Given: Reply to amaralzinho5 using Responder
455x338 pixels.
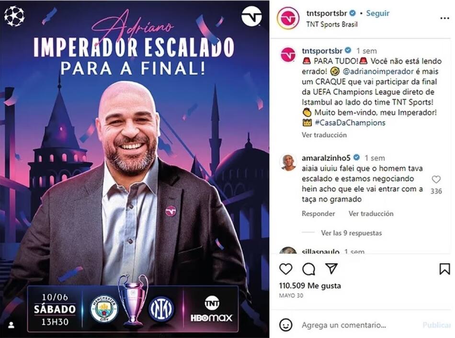Looking at the screenshot, I should click(318, 214).
